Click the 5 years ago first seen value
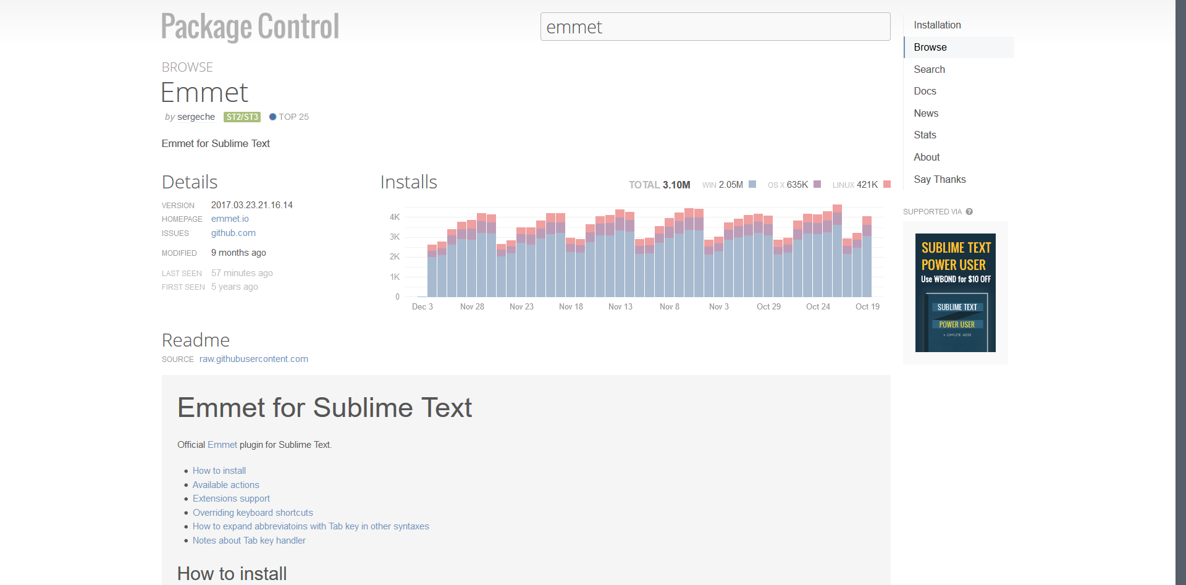 click(235, 287)
